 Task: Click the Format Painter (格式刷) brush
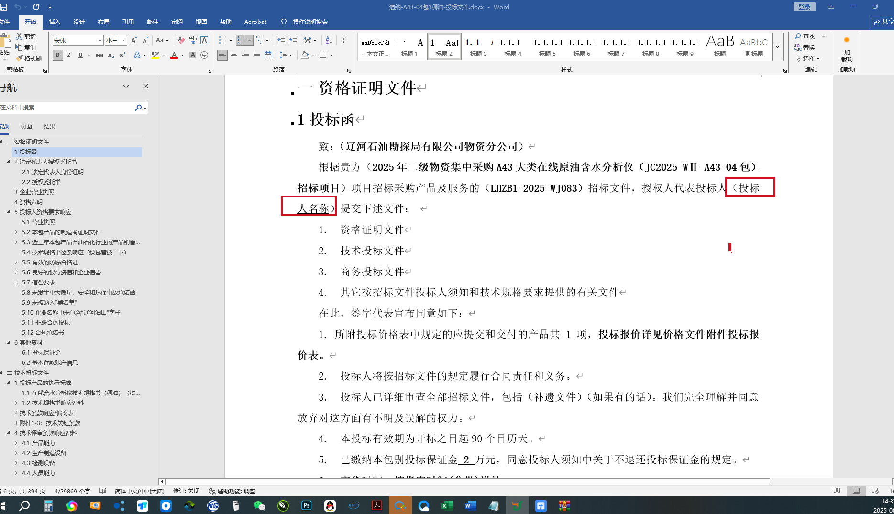pyautogui.click(x=29, y=58)
